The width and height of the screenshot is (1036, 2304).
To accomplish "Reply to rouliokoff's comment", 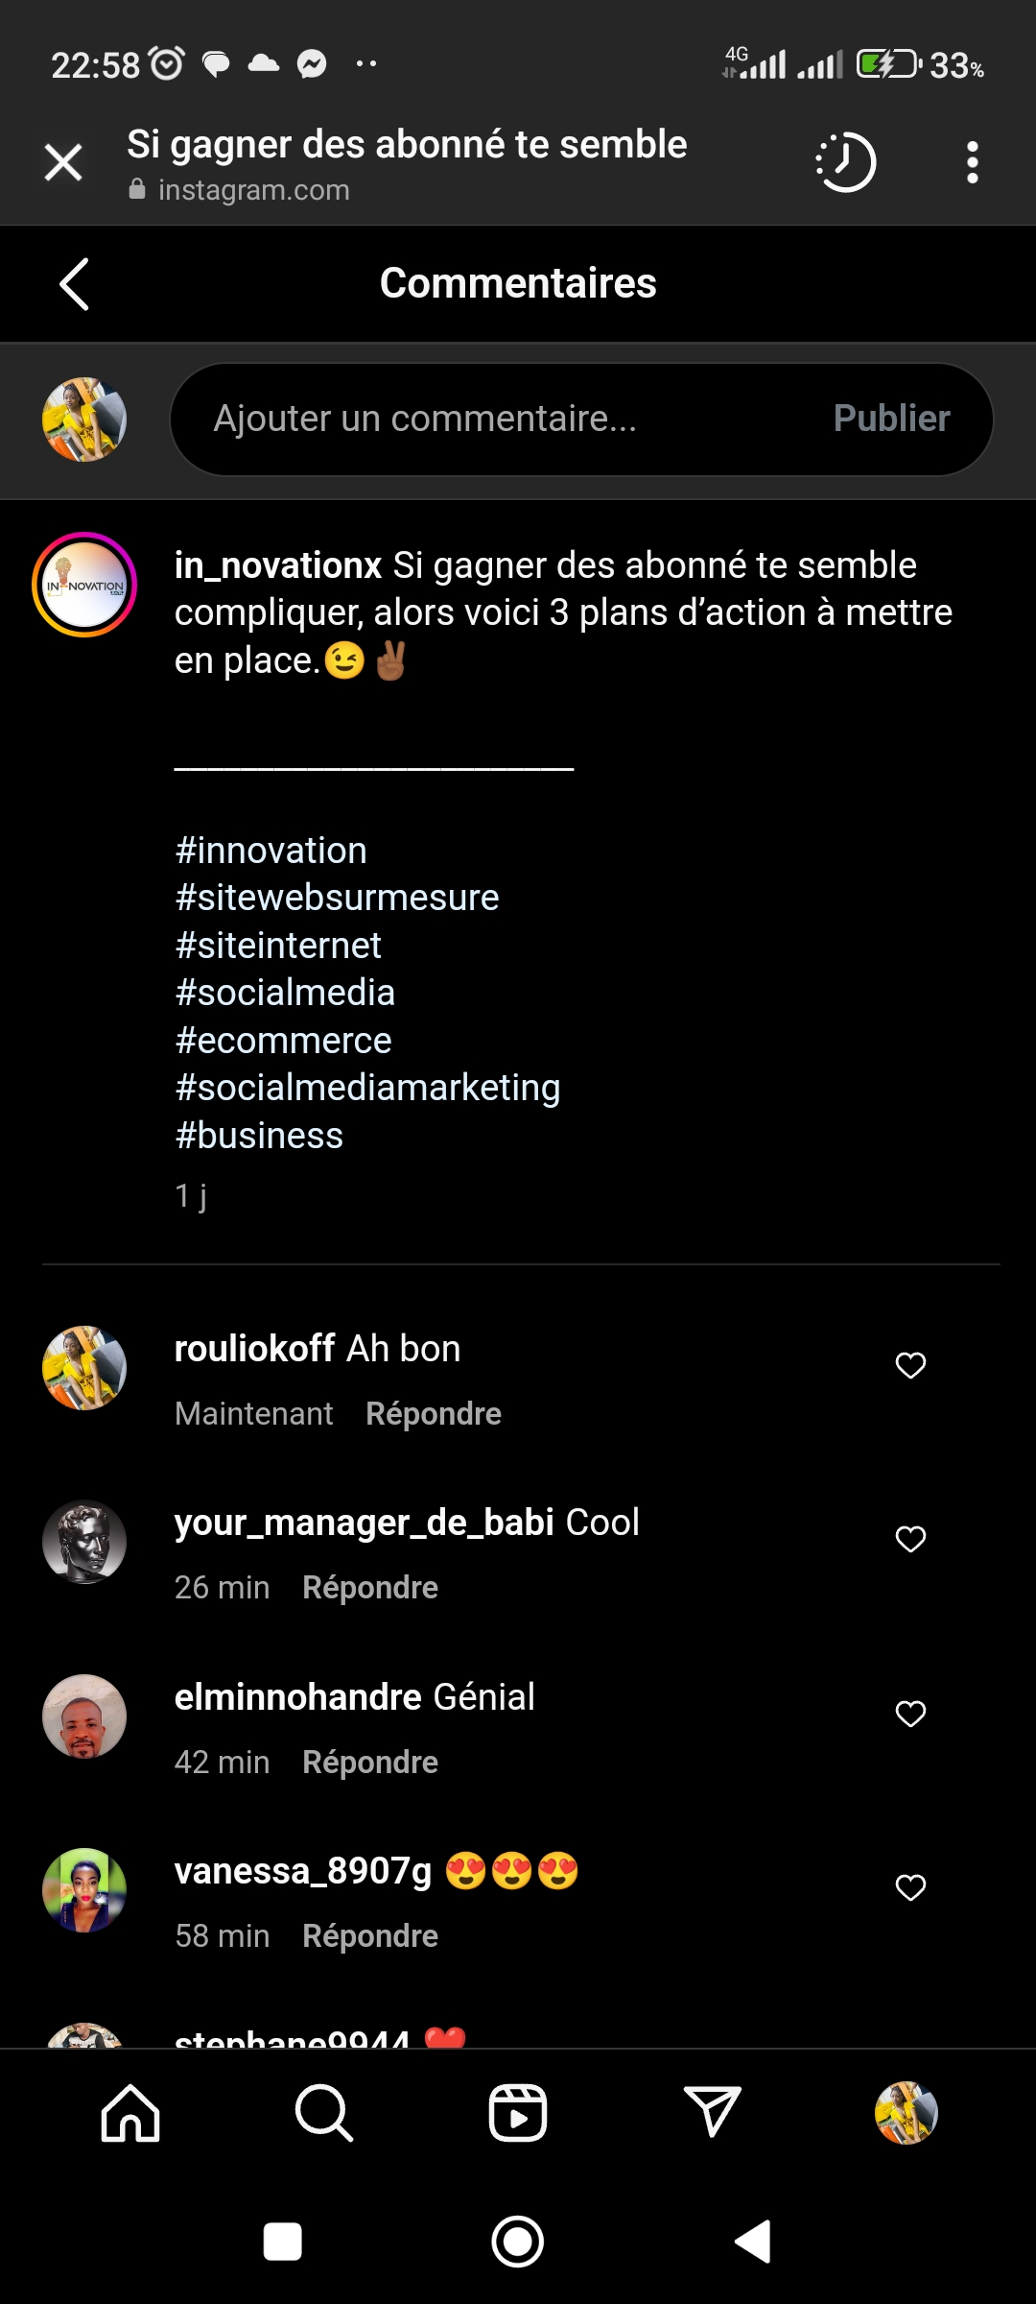I will pos(434,1414).
